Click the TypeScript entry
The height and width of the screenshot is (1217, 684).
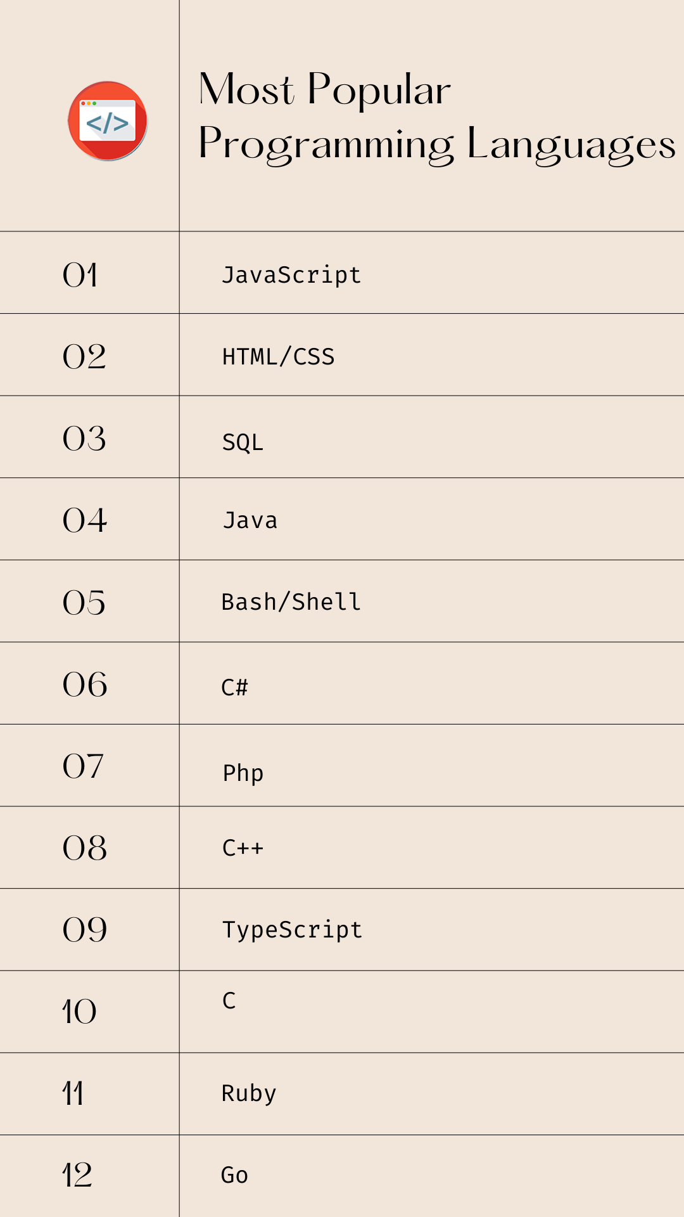[x=292, y=930]
